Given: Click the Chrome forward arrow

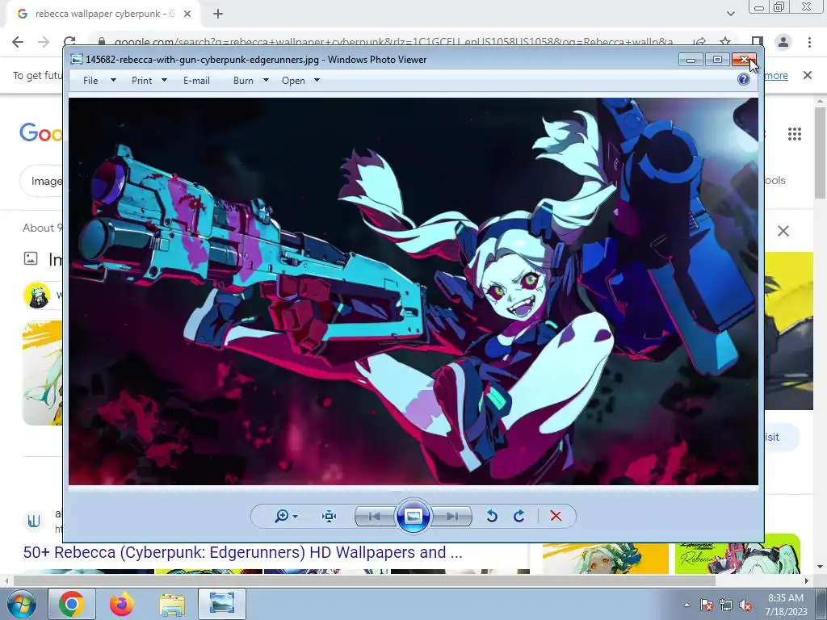Looking at the screenshot, I should [x=44, y=42].
